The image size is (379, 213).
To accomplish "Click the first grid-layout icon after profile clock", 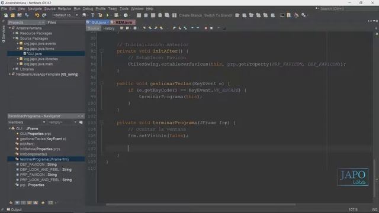I will tap(139, 15).
